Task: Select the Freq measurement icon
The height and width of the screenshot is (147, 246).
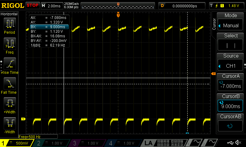Action: (x=10, y=44)
